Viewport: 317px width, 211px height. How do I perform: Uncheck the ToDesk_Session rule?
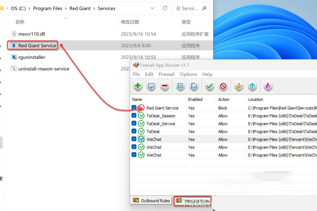coord(134,116)
